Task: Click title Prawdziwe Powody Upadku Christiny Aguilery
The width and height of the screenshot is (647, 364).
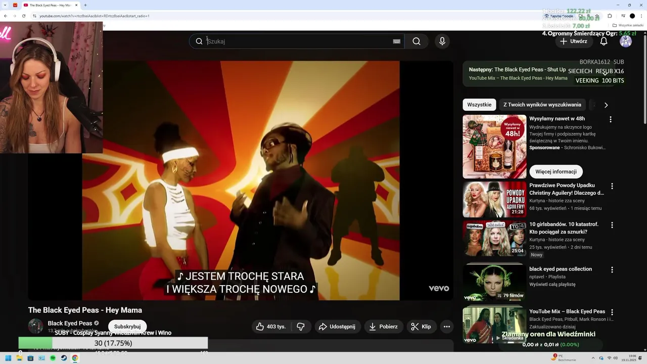Action: click(x=567, y=189)
